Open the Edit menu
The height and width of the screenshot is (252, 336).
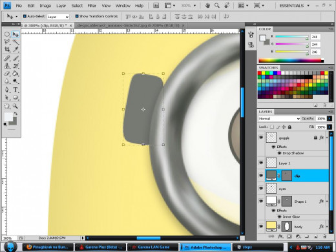pos(31,6)
